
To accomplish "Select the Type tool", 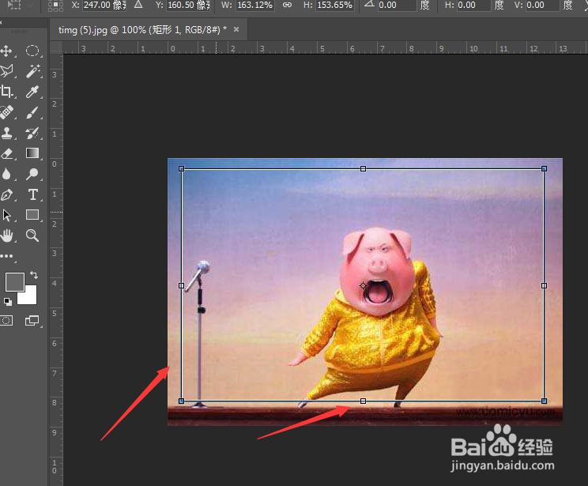I will click(32, 194).
